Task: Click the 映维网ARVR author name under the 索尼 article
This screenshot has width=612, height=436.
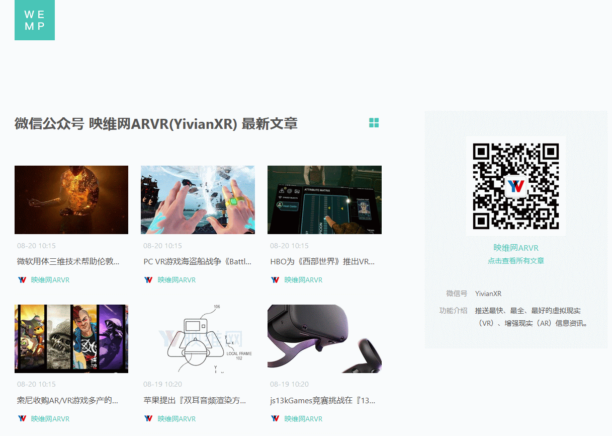Action: tap(50, 418)
